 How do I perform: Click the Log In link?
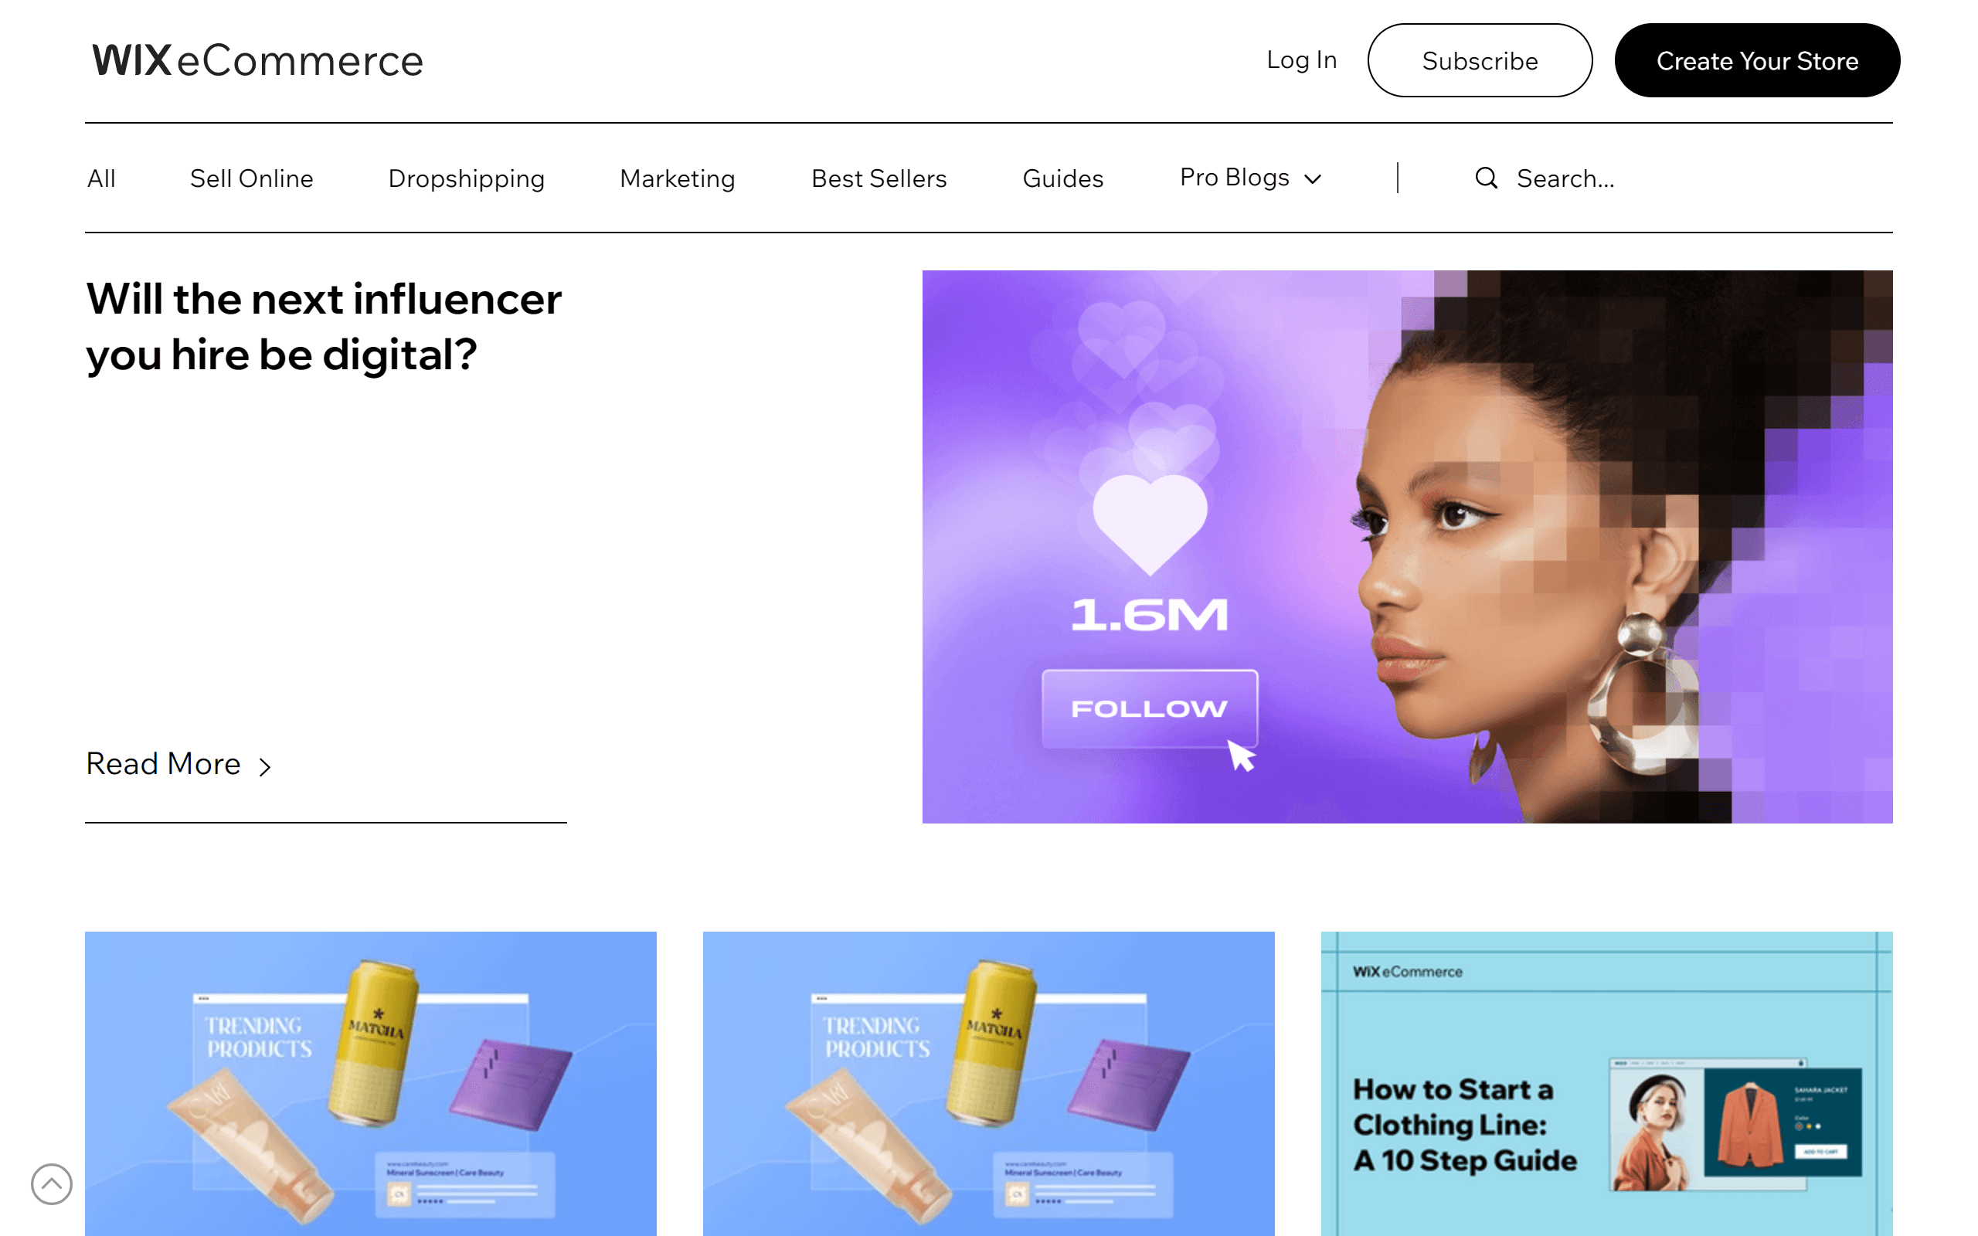point(1301,59)
